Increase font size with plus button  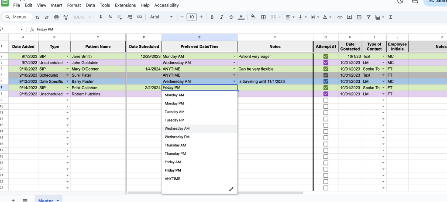tap(201, 17)
